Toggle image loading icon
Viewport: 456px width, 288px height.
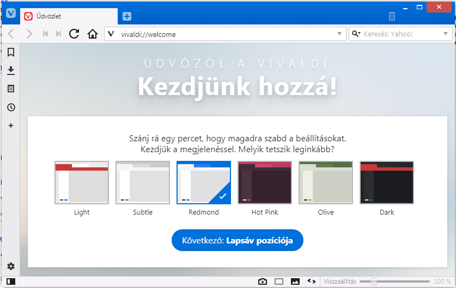295,281
